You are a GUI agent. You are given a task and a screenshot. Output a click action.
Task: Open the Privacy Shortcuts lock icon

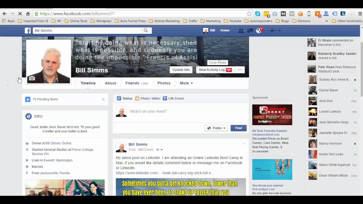[273, 31]
